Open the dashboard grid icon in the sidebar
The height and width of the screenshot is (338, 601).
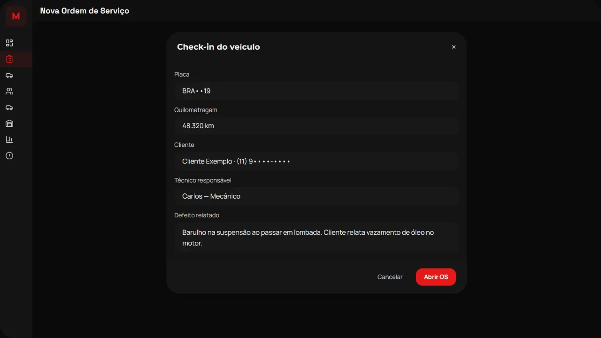pyautogui.click(x=9, y=43)
